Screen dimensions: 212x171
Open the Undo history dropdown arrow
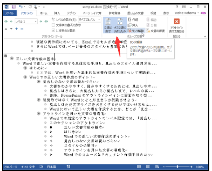[x=24, y=7]
